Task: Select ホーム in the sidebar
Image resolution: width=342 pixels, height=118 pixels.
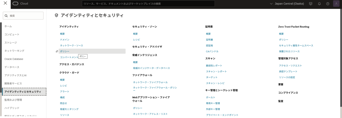Action: 8,26
